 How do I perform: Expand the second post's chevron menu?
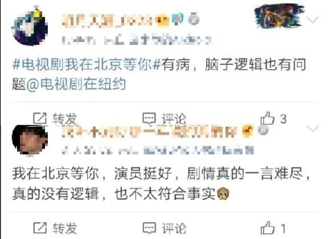point(313,128)
